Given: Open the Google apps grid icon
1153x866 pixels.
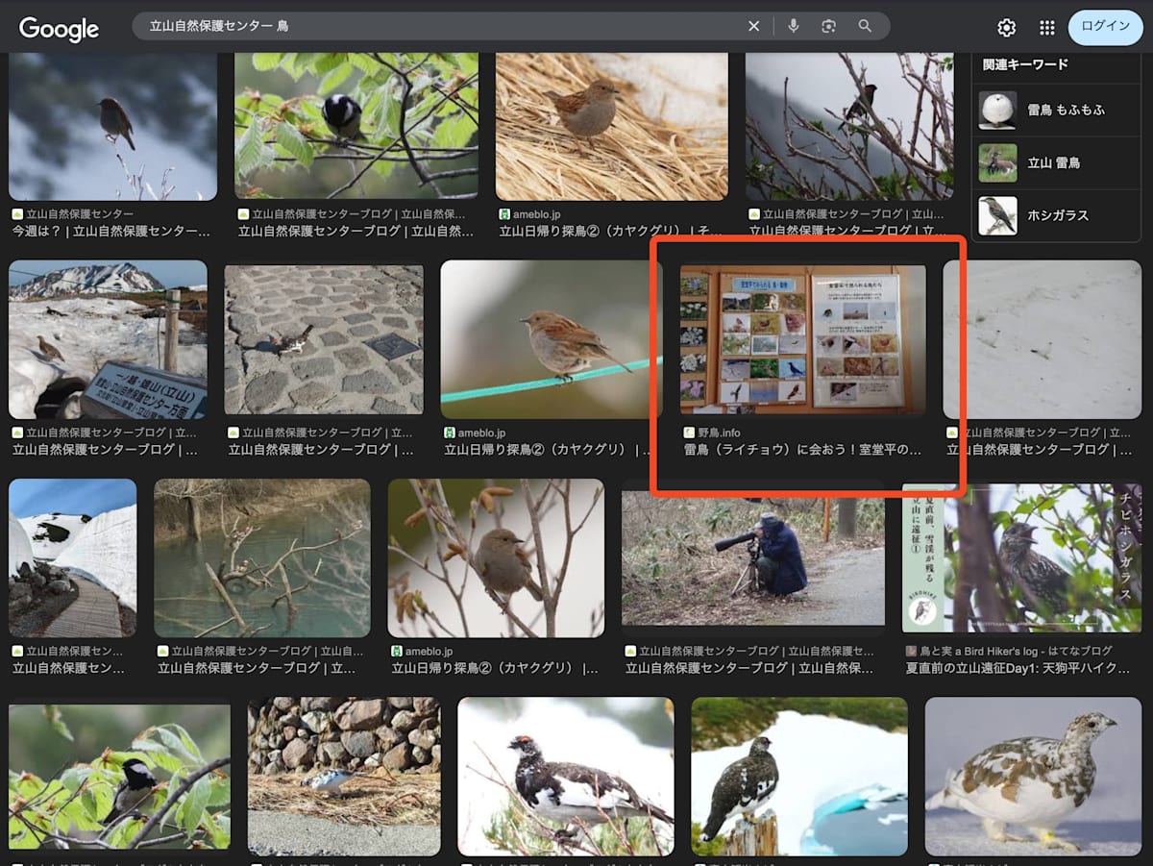Looking at the screenshot, I should point(1046,28).
